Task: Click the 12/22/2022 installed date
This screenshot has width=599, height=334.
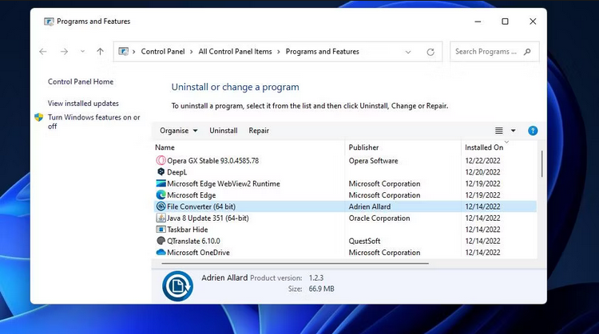Action: 482,161
